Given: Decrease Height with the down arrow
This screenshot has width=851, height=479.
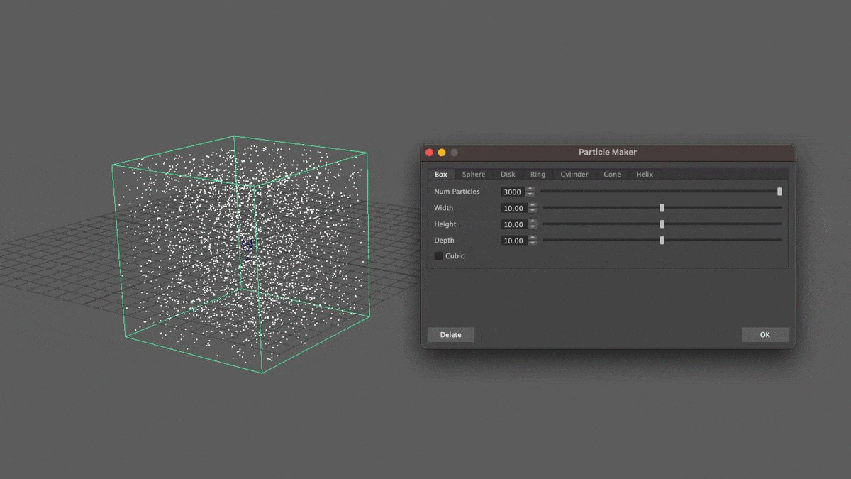Looking at the screenshot, I should (533, 228).
